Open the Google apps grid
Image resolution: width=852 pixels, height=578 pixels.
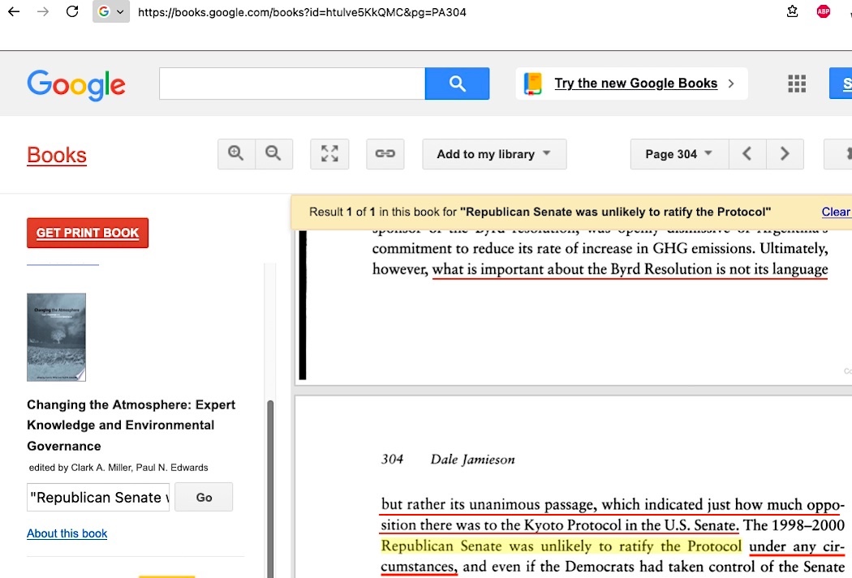(x=797, y=83)
